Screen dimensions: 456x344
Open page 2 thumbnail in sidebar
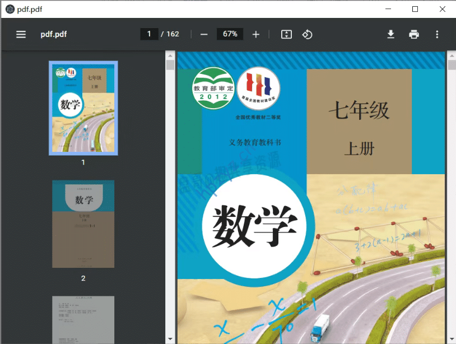[x=83, y=224]
